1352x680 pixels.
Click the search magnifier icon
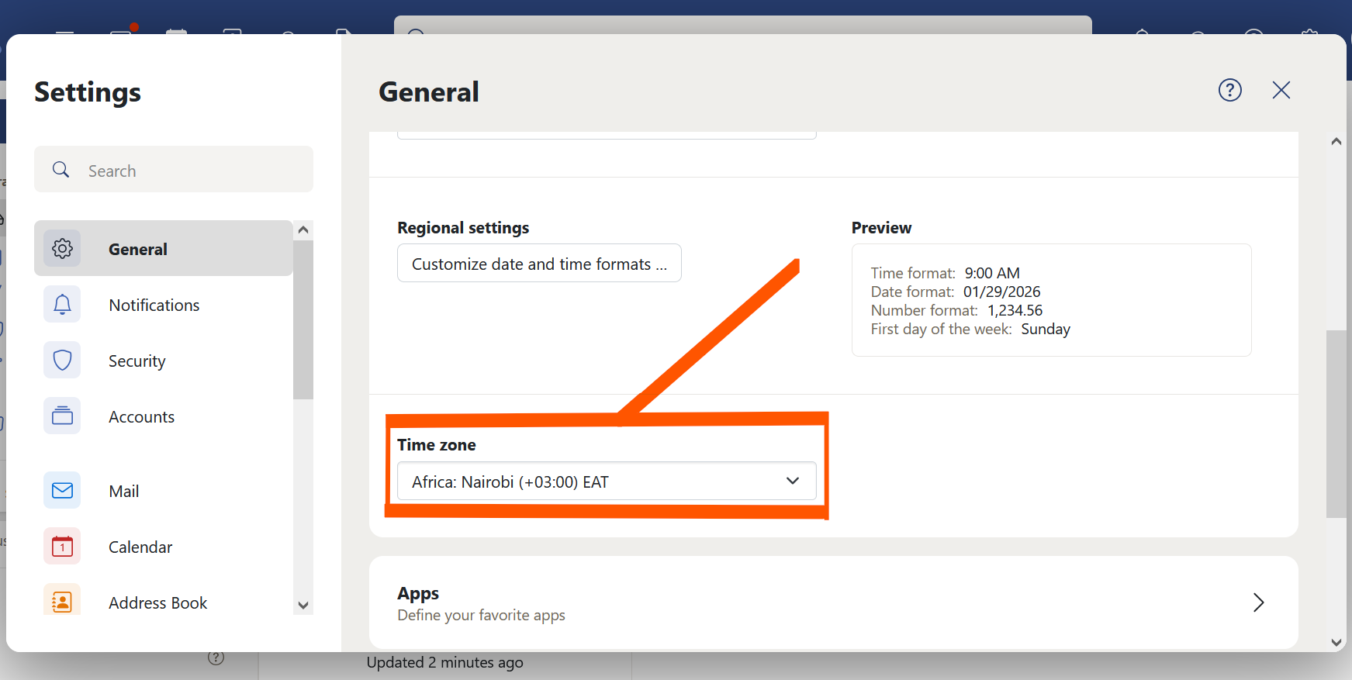(61, 170)
